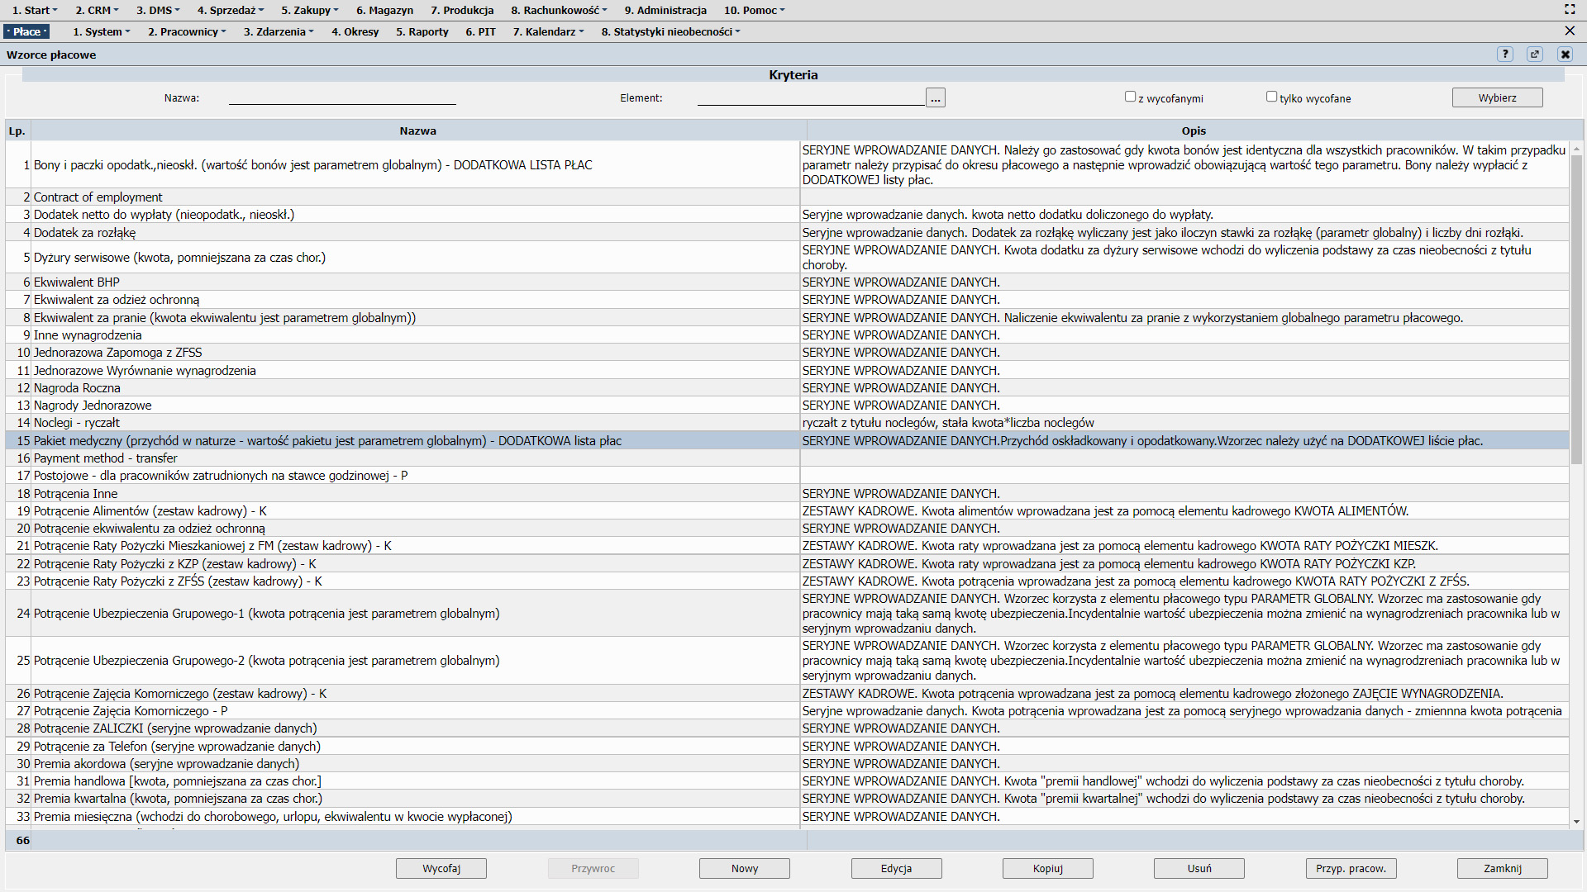Image resolution: width=1587 pixels, height=892 pixels.
Task: Expand the 2. CRM menu
Action: click(97, 10)
